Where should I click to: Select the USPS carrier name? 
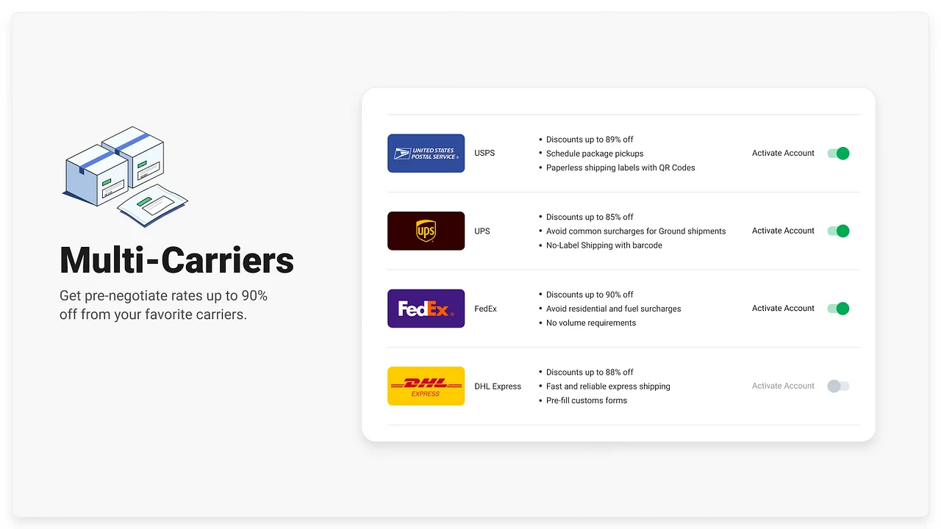(x=484, y=154)
